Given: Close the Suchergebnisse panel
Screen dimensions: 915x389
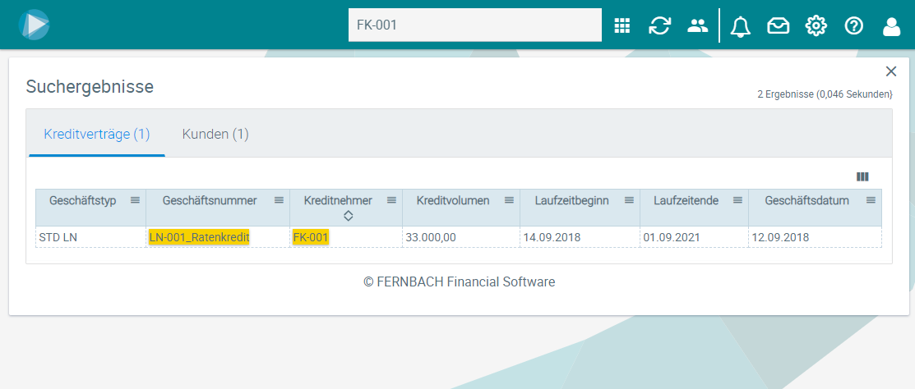Looking at the screenshot, I should pyautogui.click(x=890, y=71).
